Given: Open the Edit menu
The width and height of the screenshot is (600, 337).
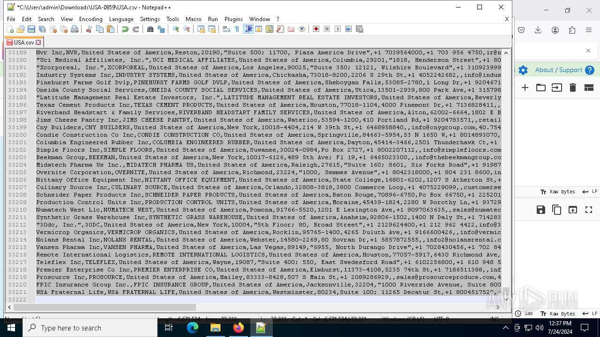Looking at the screenshot, I should tap(27, 19).
